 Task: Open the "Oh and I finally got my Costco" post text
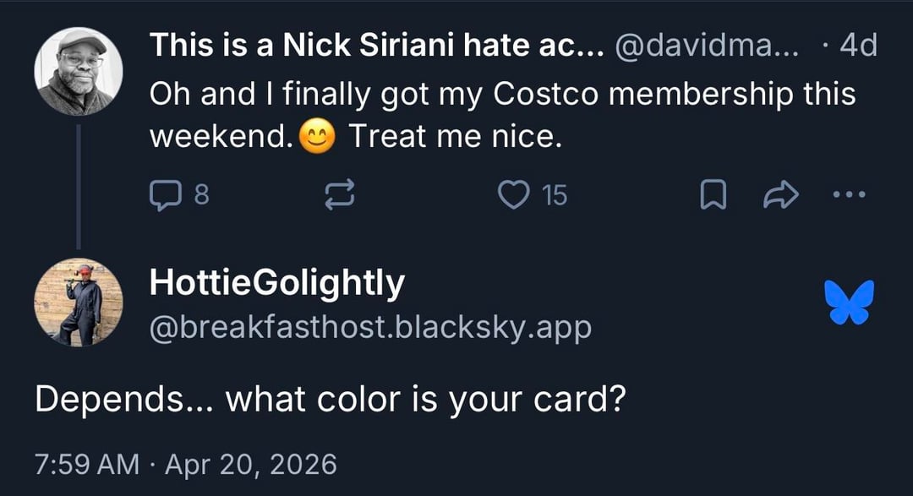(x=502, y=95)
